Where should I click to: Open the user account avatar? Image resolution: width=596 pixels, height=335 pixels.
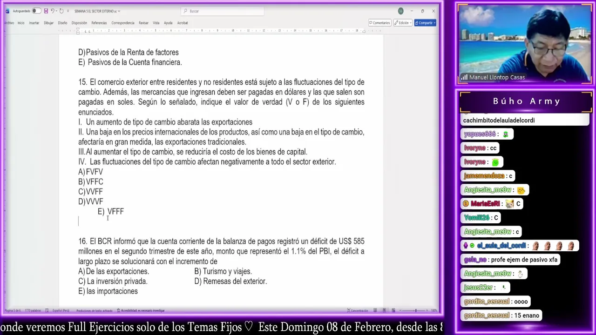pos(400,11)
